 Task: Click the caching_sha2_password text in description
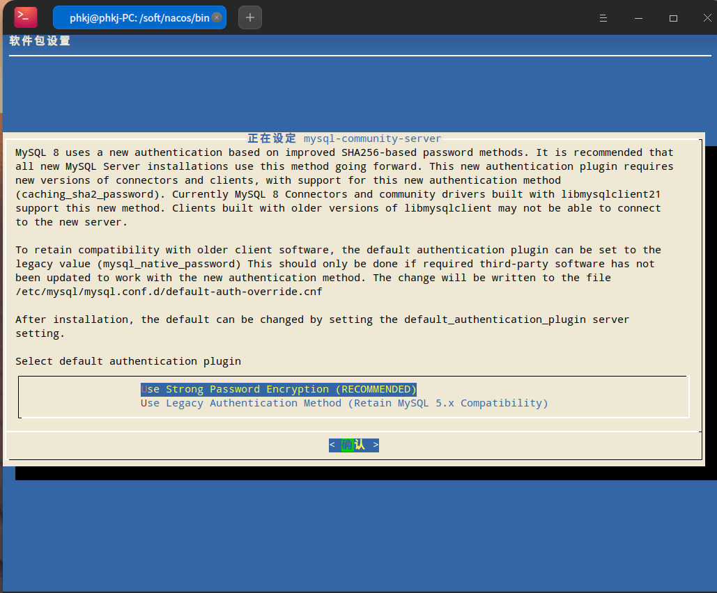tap(91, 194)
